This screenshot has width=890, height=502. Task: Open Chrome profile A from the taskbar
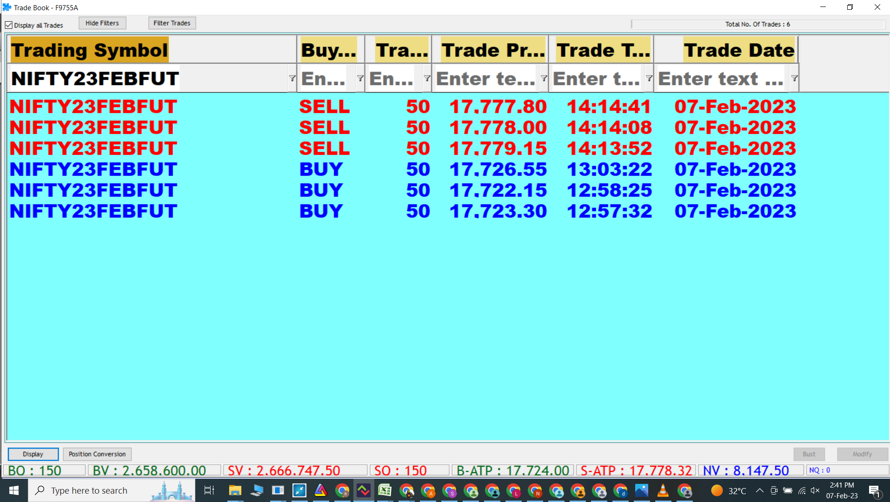click(x=427, y=490)
